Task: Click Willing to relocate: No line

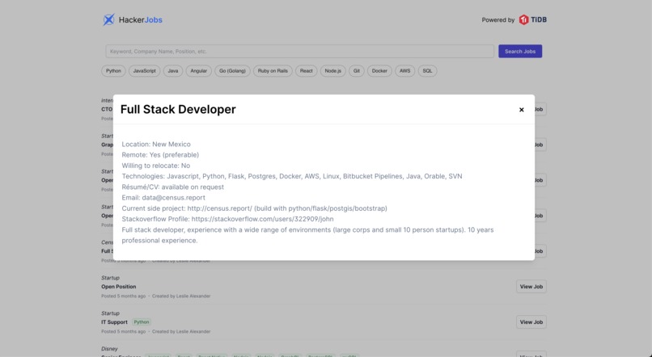Action: click(156, 166)
